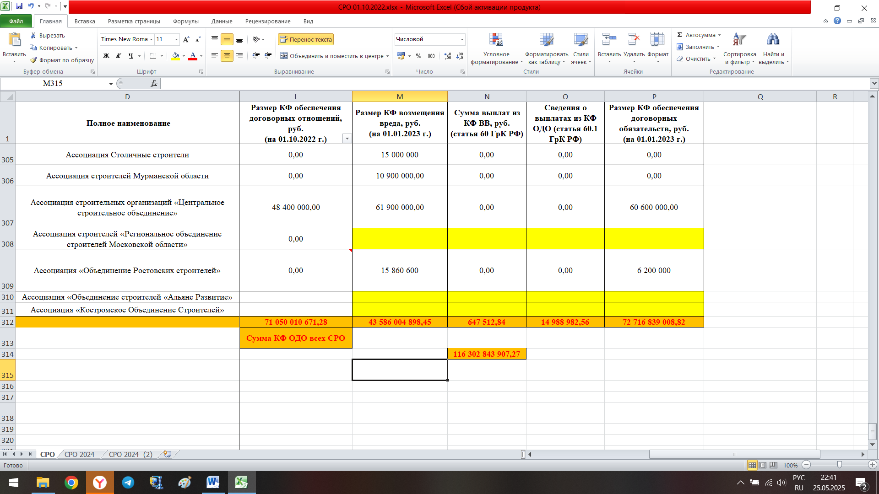Switch to the СРО 2024 sheet tab

[79, 454]
